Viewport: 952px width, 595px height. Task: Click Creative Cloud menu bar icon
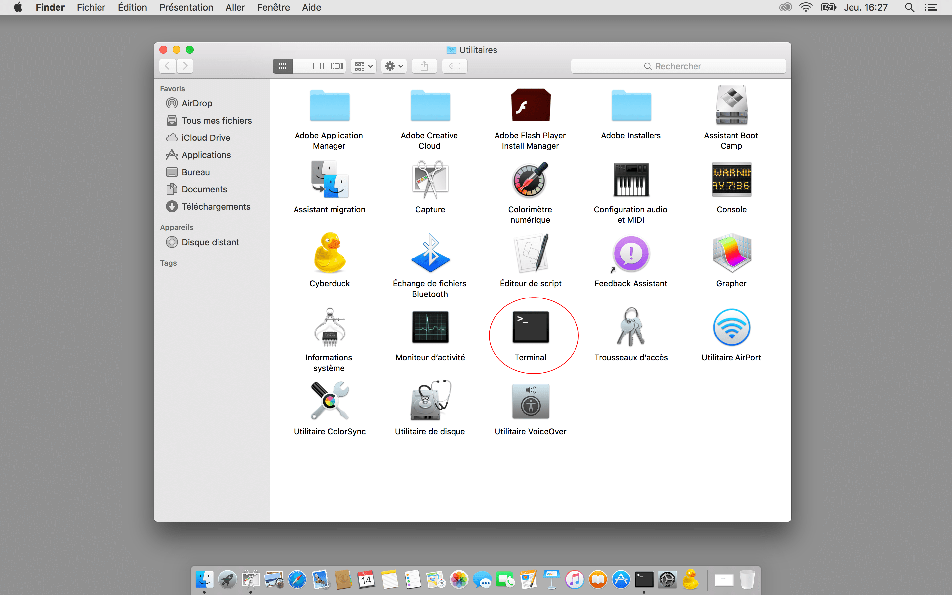(x=785, y=7)
